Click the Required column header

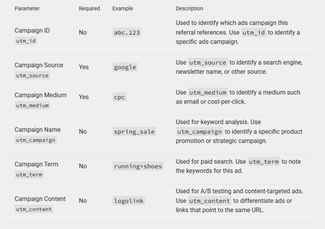click(89, 9)
